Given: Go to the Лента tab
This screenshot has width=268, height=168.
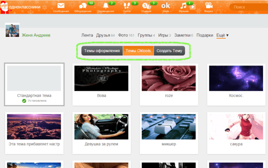Looking at the screenshot, I should click(x=87, y=35).
